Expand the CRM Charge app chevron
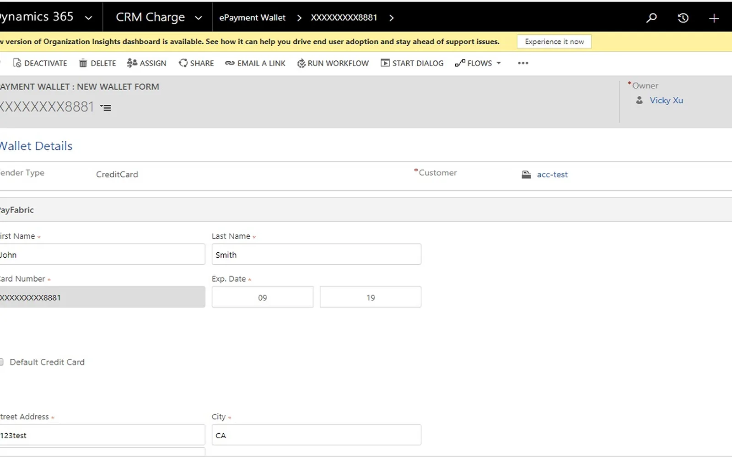The width and height of the screenshot is (732, 457). click(198, 18)
